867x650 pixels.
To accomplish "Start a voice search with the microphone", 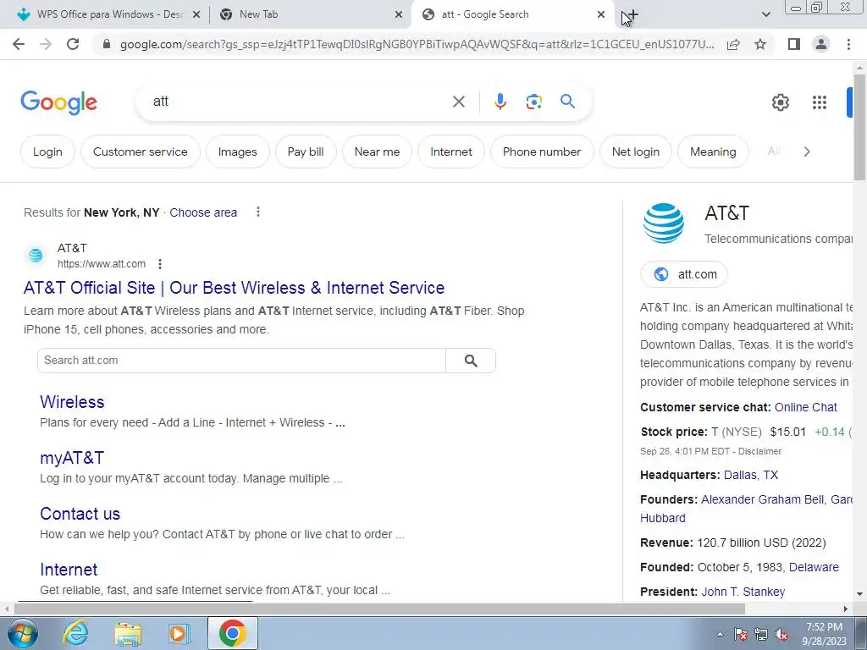I will pos(500,102).
